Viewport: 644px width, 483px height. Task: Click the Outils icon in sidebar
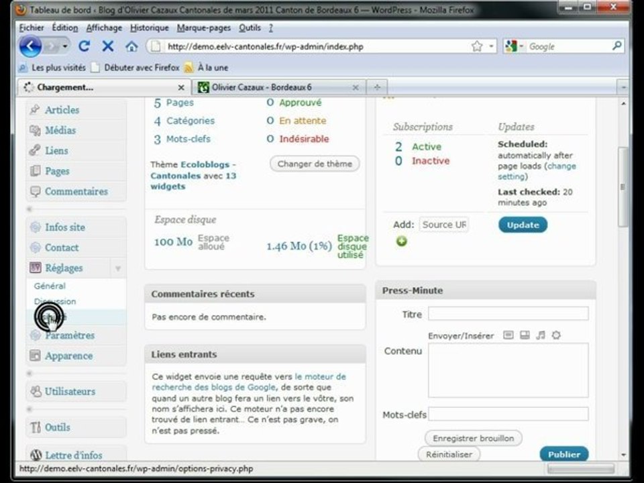coord(36,427)
